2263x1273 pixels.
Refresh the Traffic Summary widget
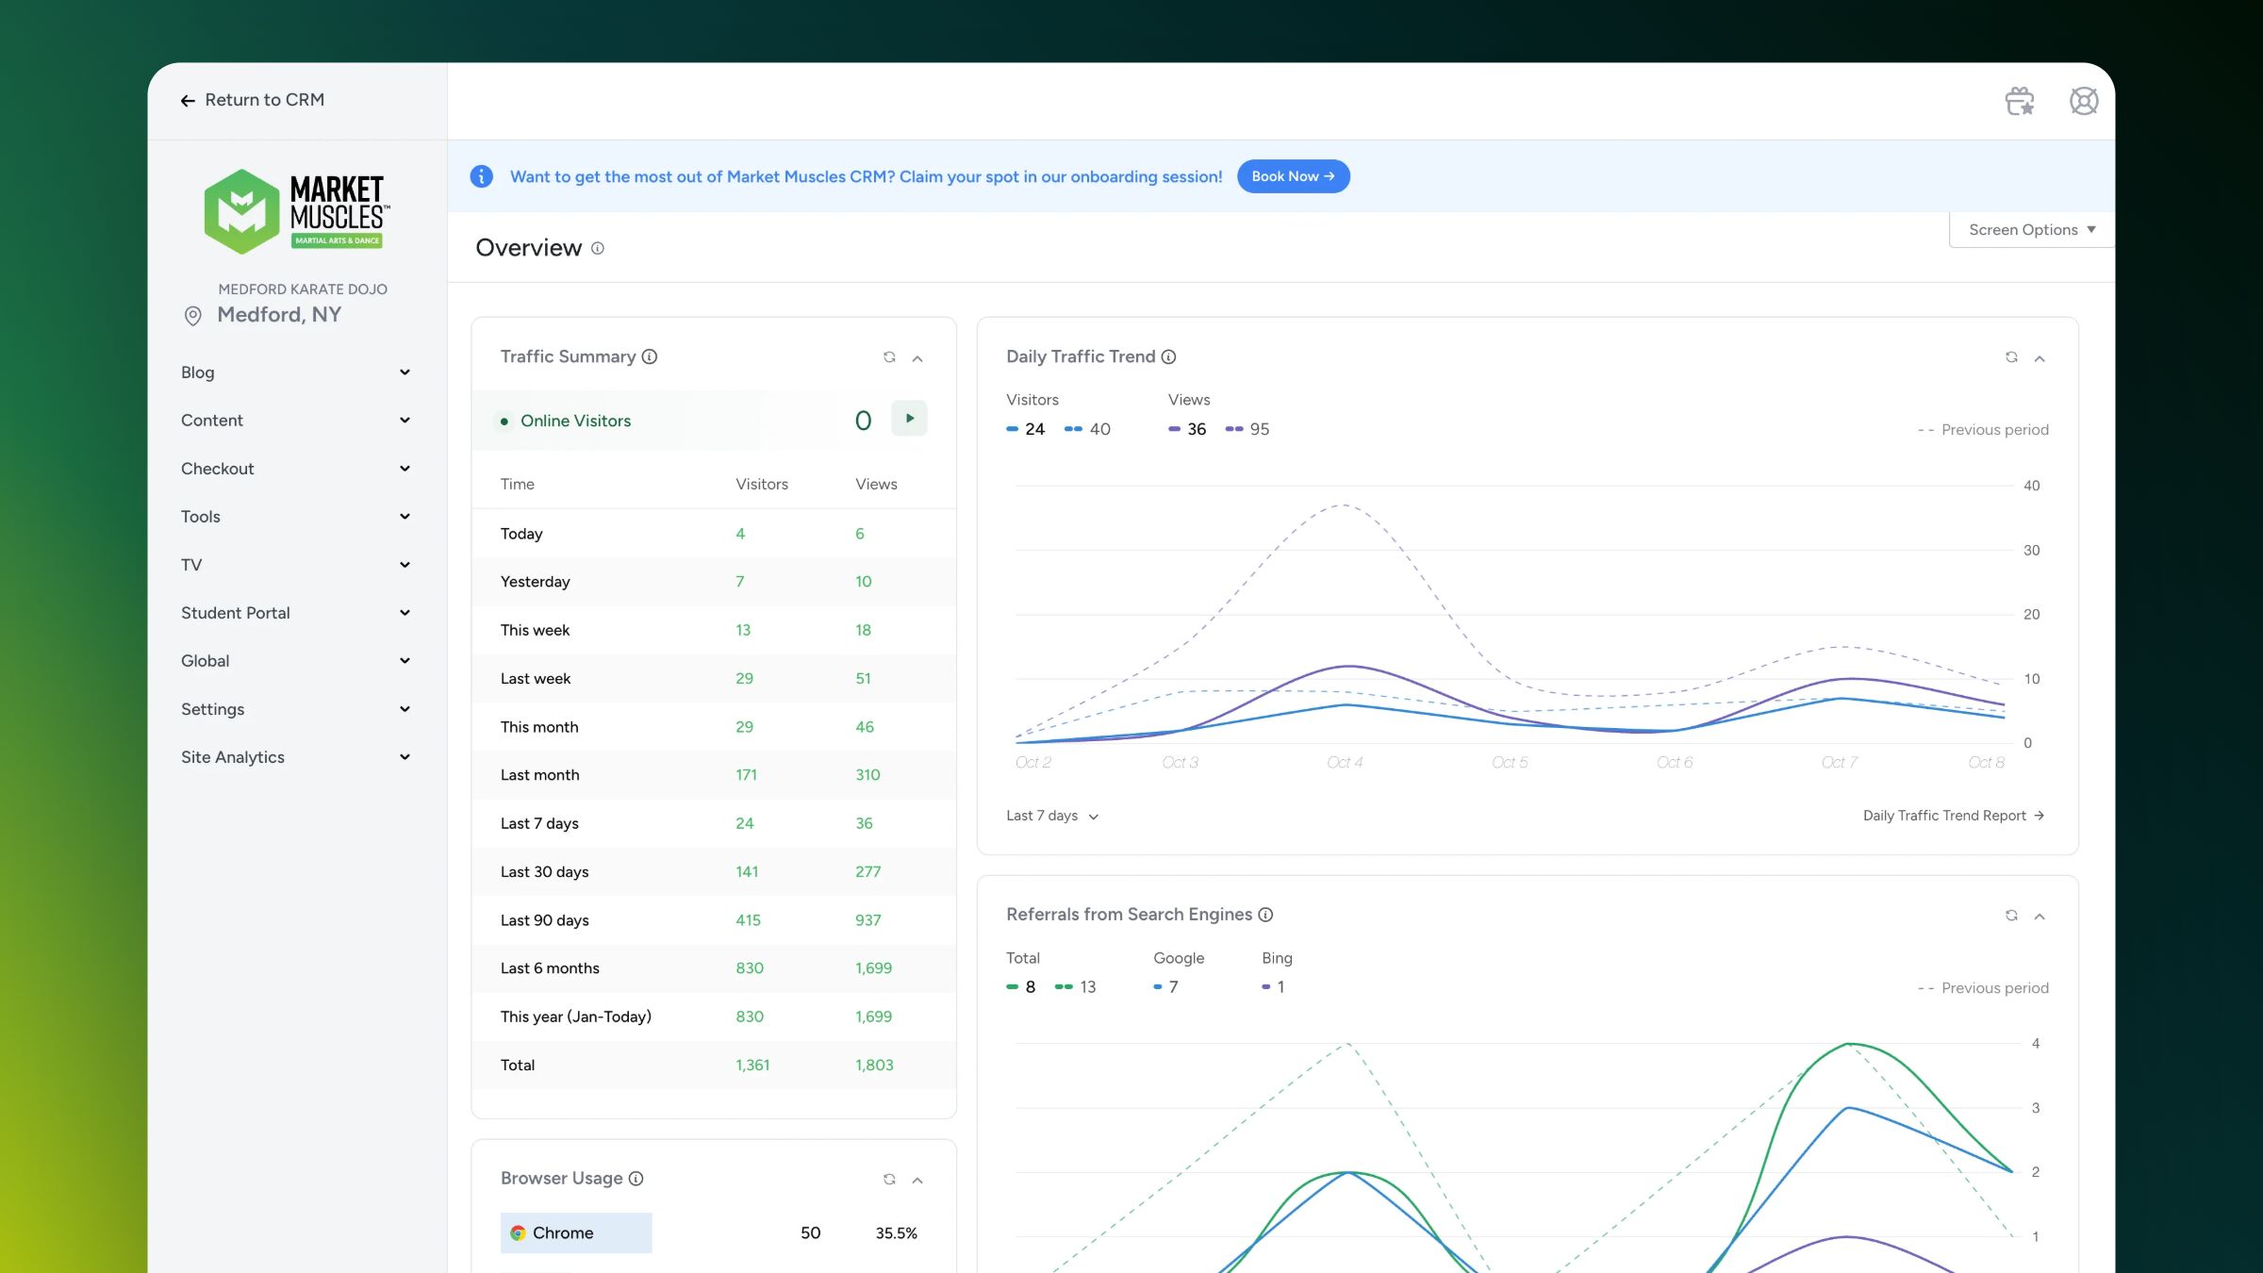point(888,357)
